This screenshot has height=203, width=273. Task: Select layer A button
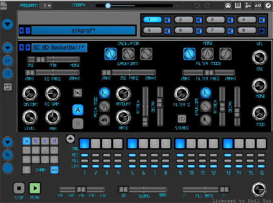[x=78, y=110]
